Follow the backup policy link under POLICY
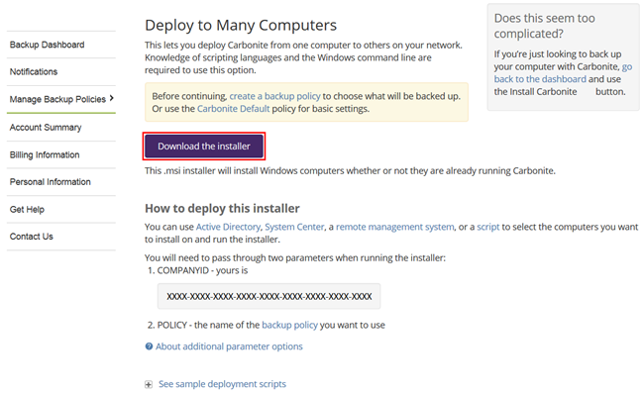 [x=289, y=325]
